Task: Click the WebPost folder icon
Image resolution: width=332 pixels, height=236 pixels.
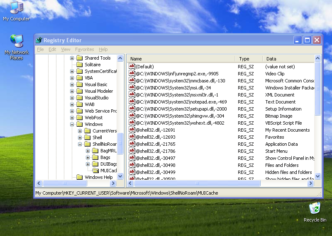Action: coord(79,118)
